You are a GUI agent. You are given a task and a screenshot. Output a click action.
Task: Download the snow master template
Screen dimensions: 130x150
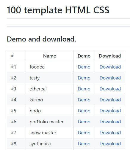(x=110, y=133)
